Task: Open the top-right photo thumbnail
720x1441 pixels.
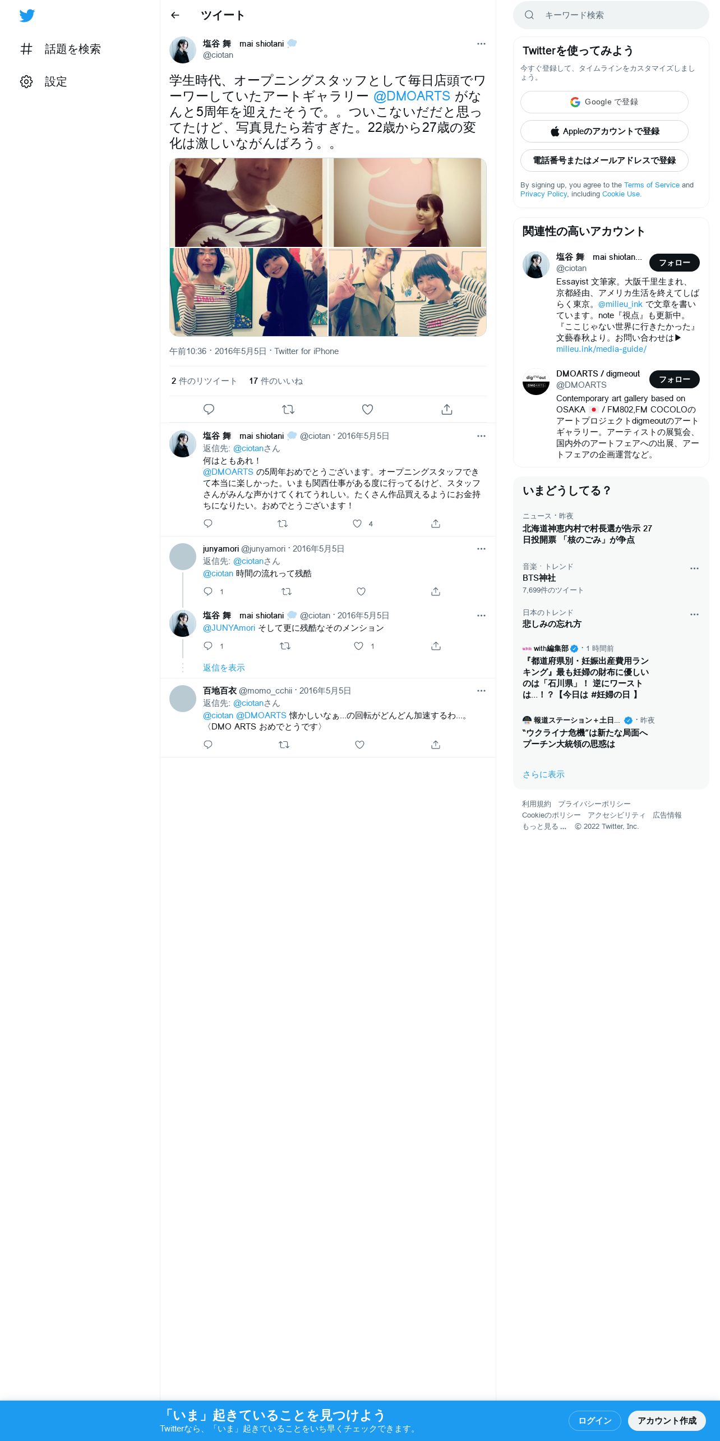Action: tap(408, 203)
